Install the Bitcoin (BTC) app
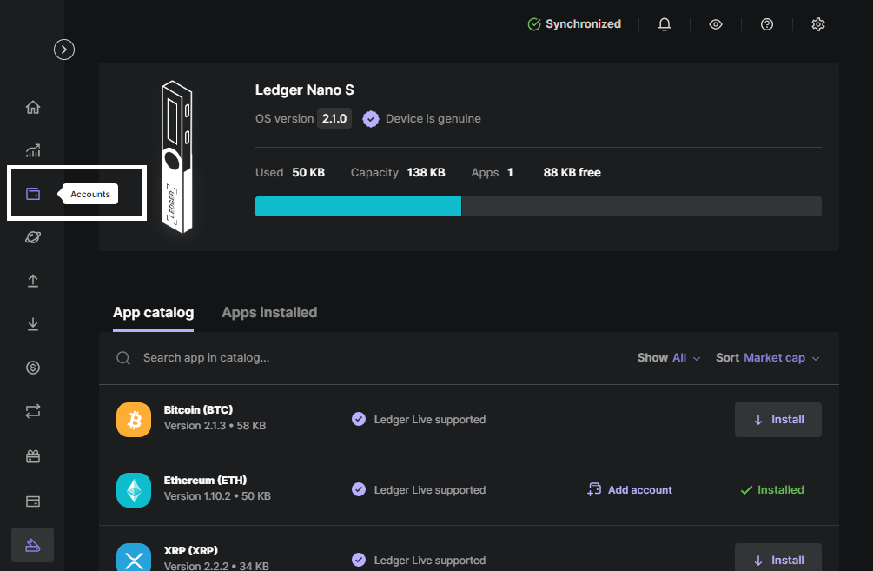This screenshot has width=873, height=571. click(x=777, y=420)
